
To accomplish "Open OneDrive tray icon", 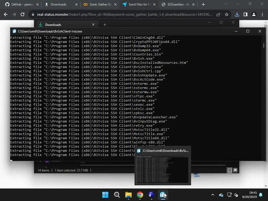I will tap(221, 195).
